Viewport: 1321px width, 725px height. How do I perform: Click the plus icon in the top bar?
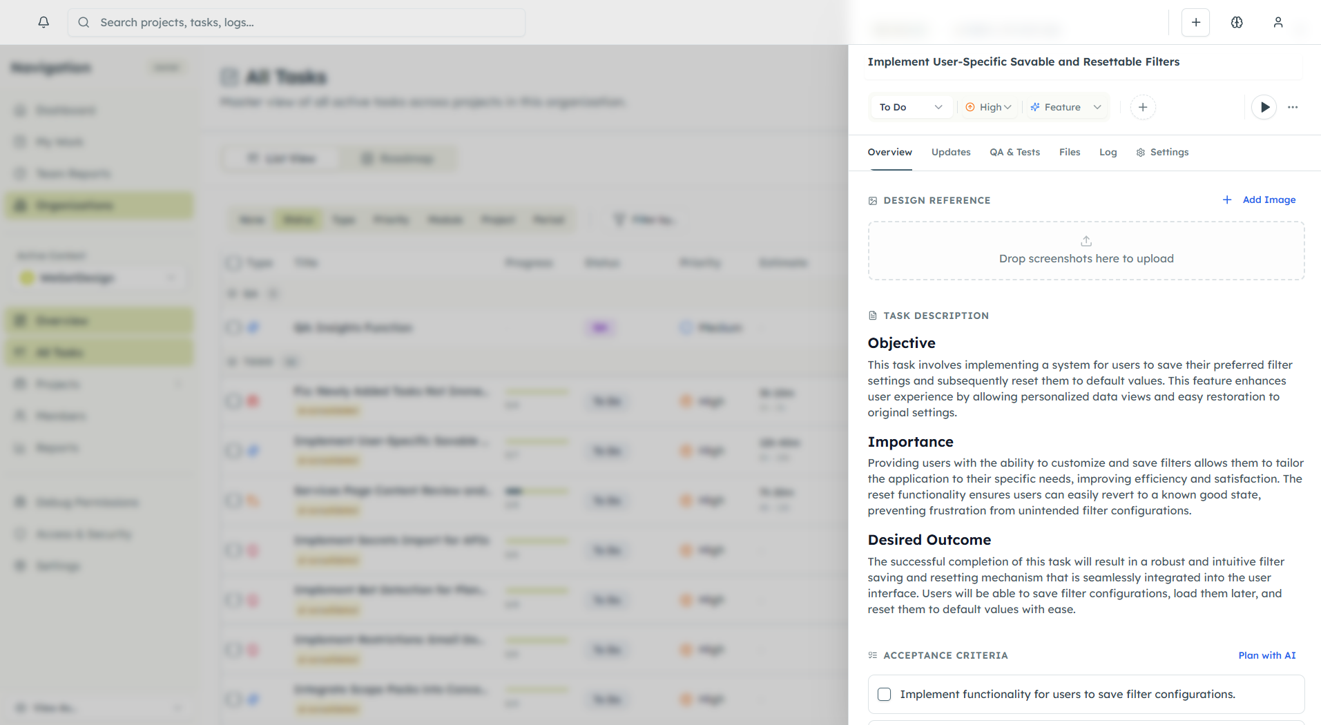click(x=1195, y=22)
